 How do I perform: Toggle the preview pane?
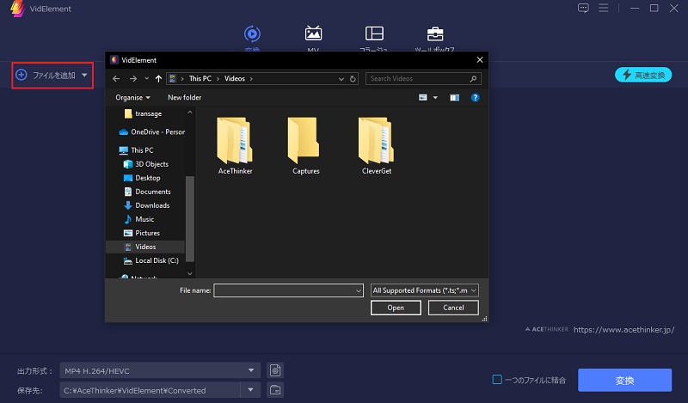[x=455, y=97]
